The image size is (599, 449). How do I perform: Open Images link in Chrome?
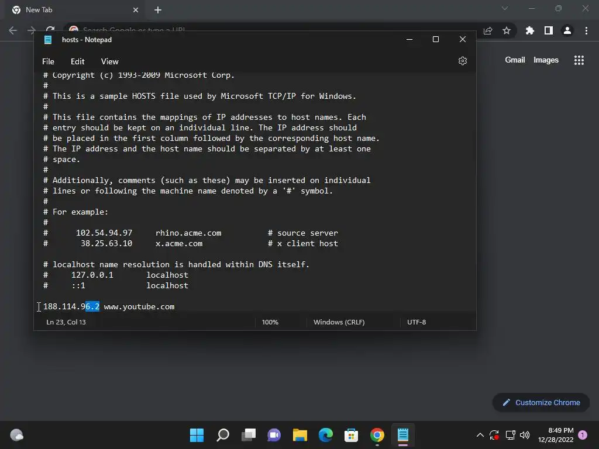(546, 60)
